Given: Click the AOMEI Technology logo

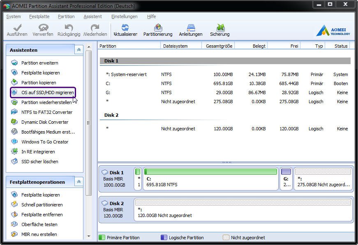Looking at the screenshot, I should [x=333, y=30].
